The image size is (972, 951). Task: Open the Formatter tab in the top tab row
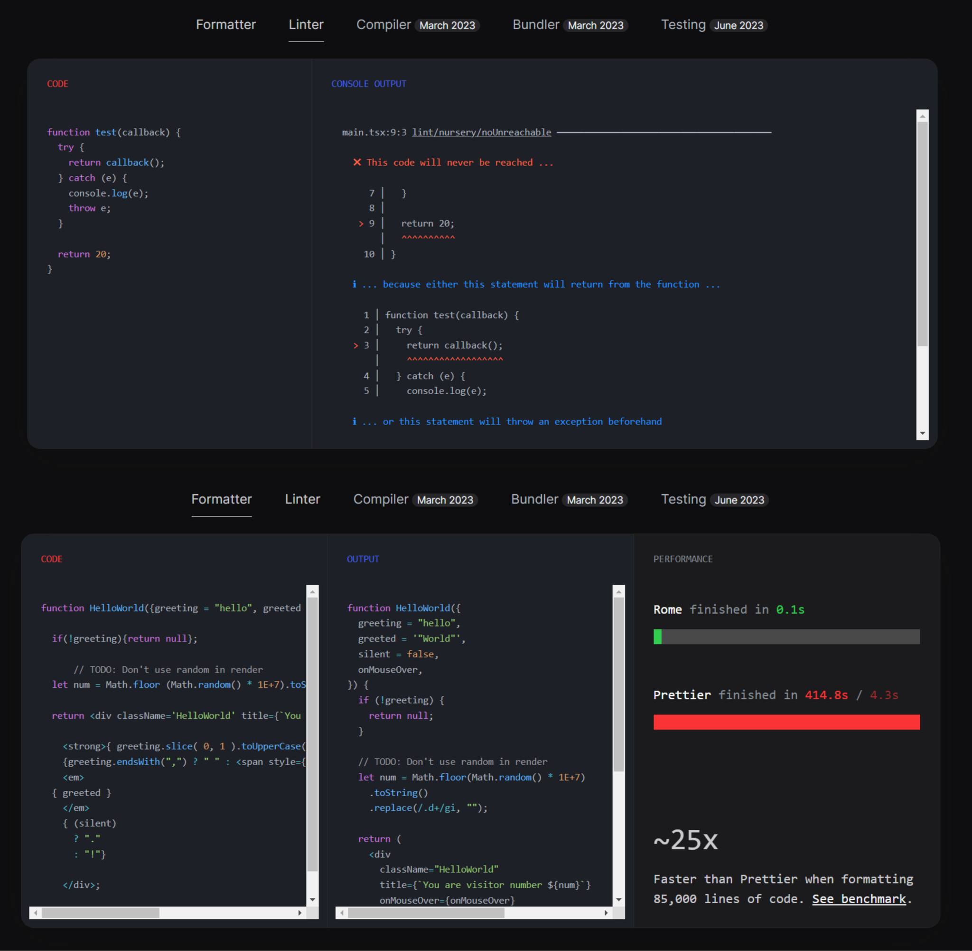point(225,25)
